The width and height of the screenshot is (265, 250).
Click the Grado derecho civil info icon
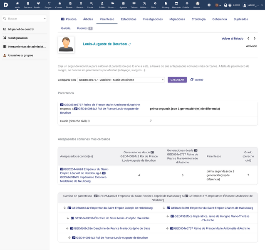tap(89, 121)
